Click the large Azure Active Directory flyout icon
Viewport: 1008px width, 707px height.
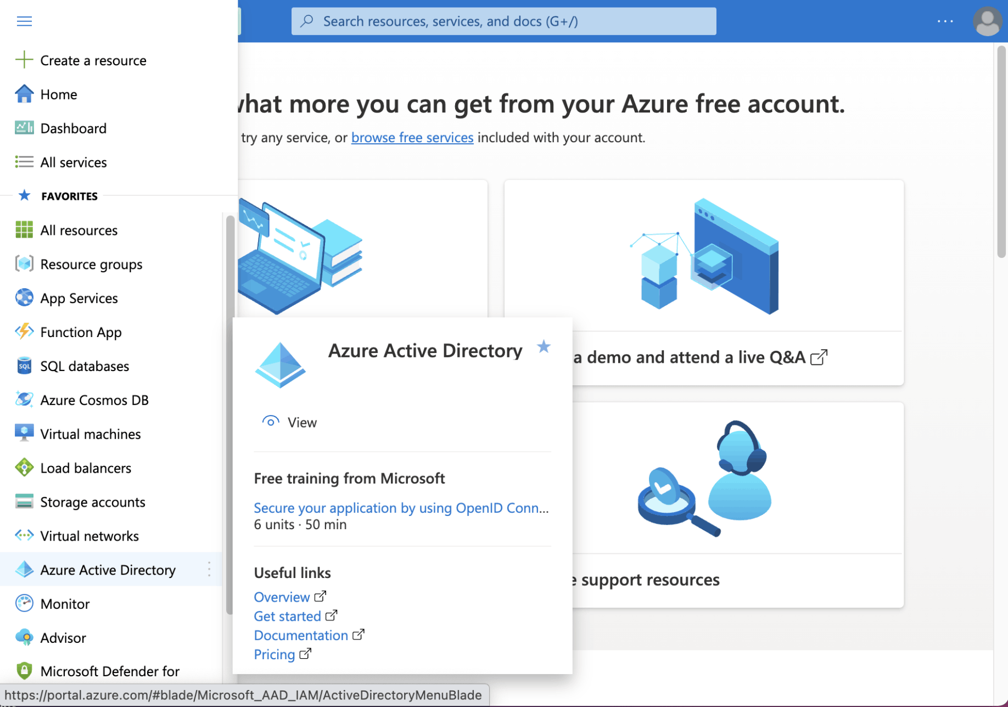coord(280,365)
